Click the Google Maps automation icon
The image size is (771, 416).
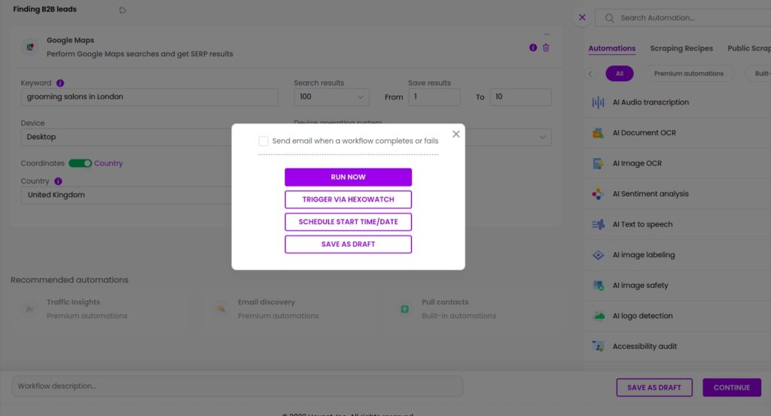pos(30,47)
